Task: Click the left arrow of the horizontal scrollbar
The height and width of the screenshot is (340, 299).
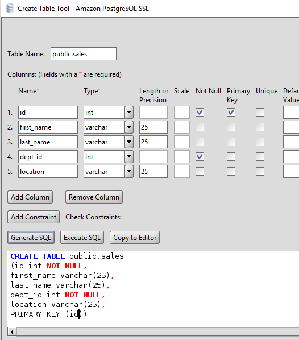Action: click(x=12, y=332)
